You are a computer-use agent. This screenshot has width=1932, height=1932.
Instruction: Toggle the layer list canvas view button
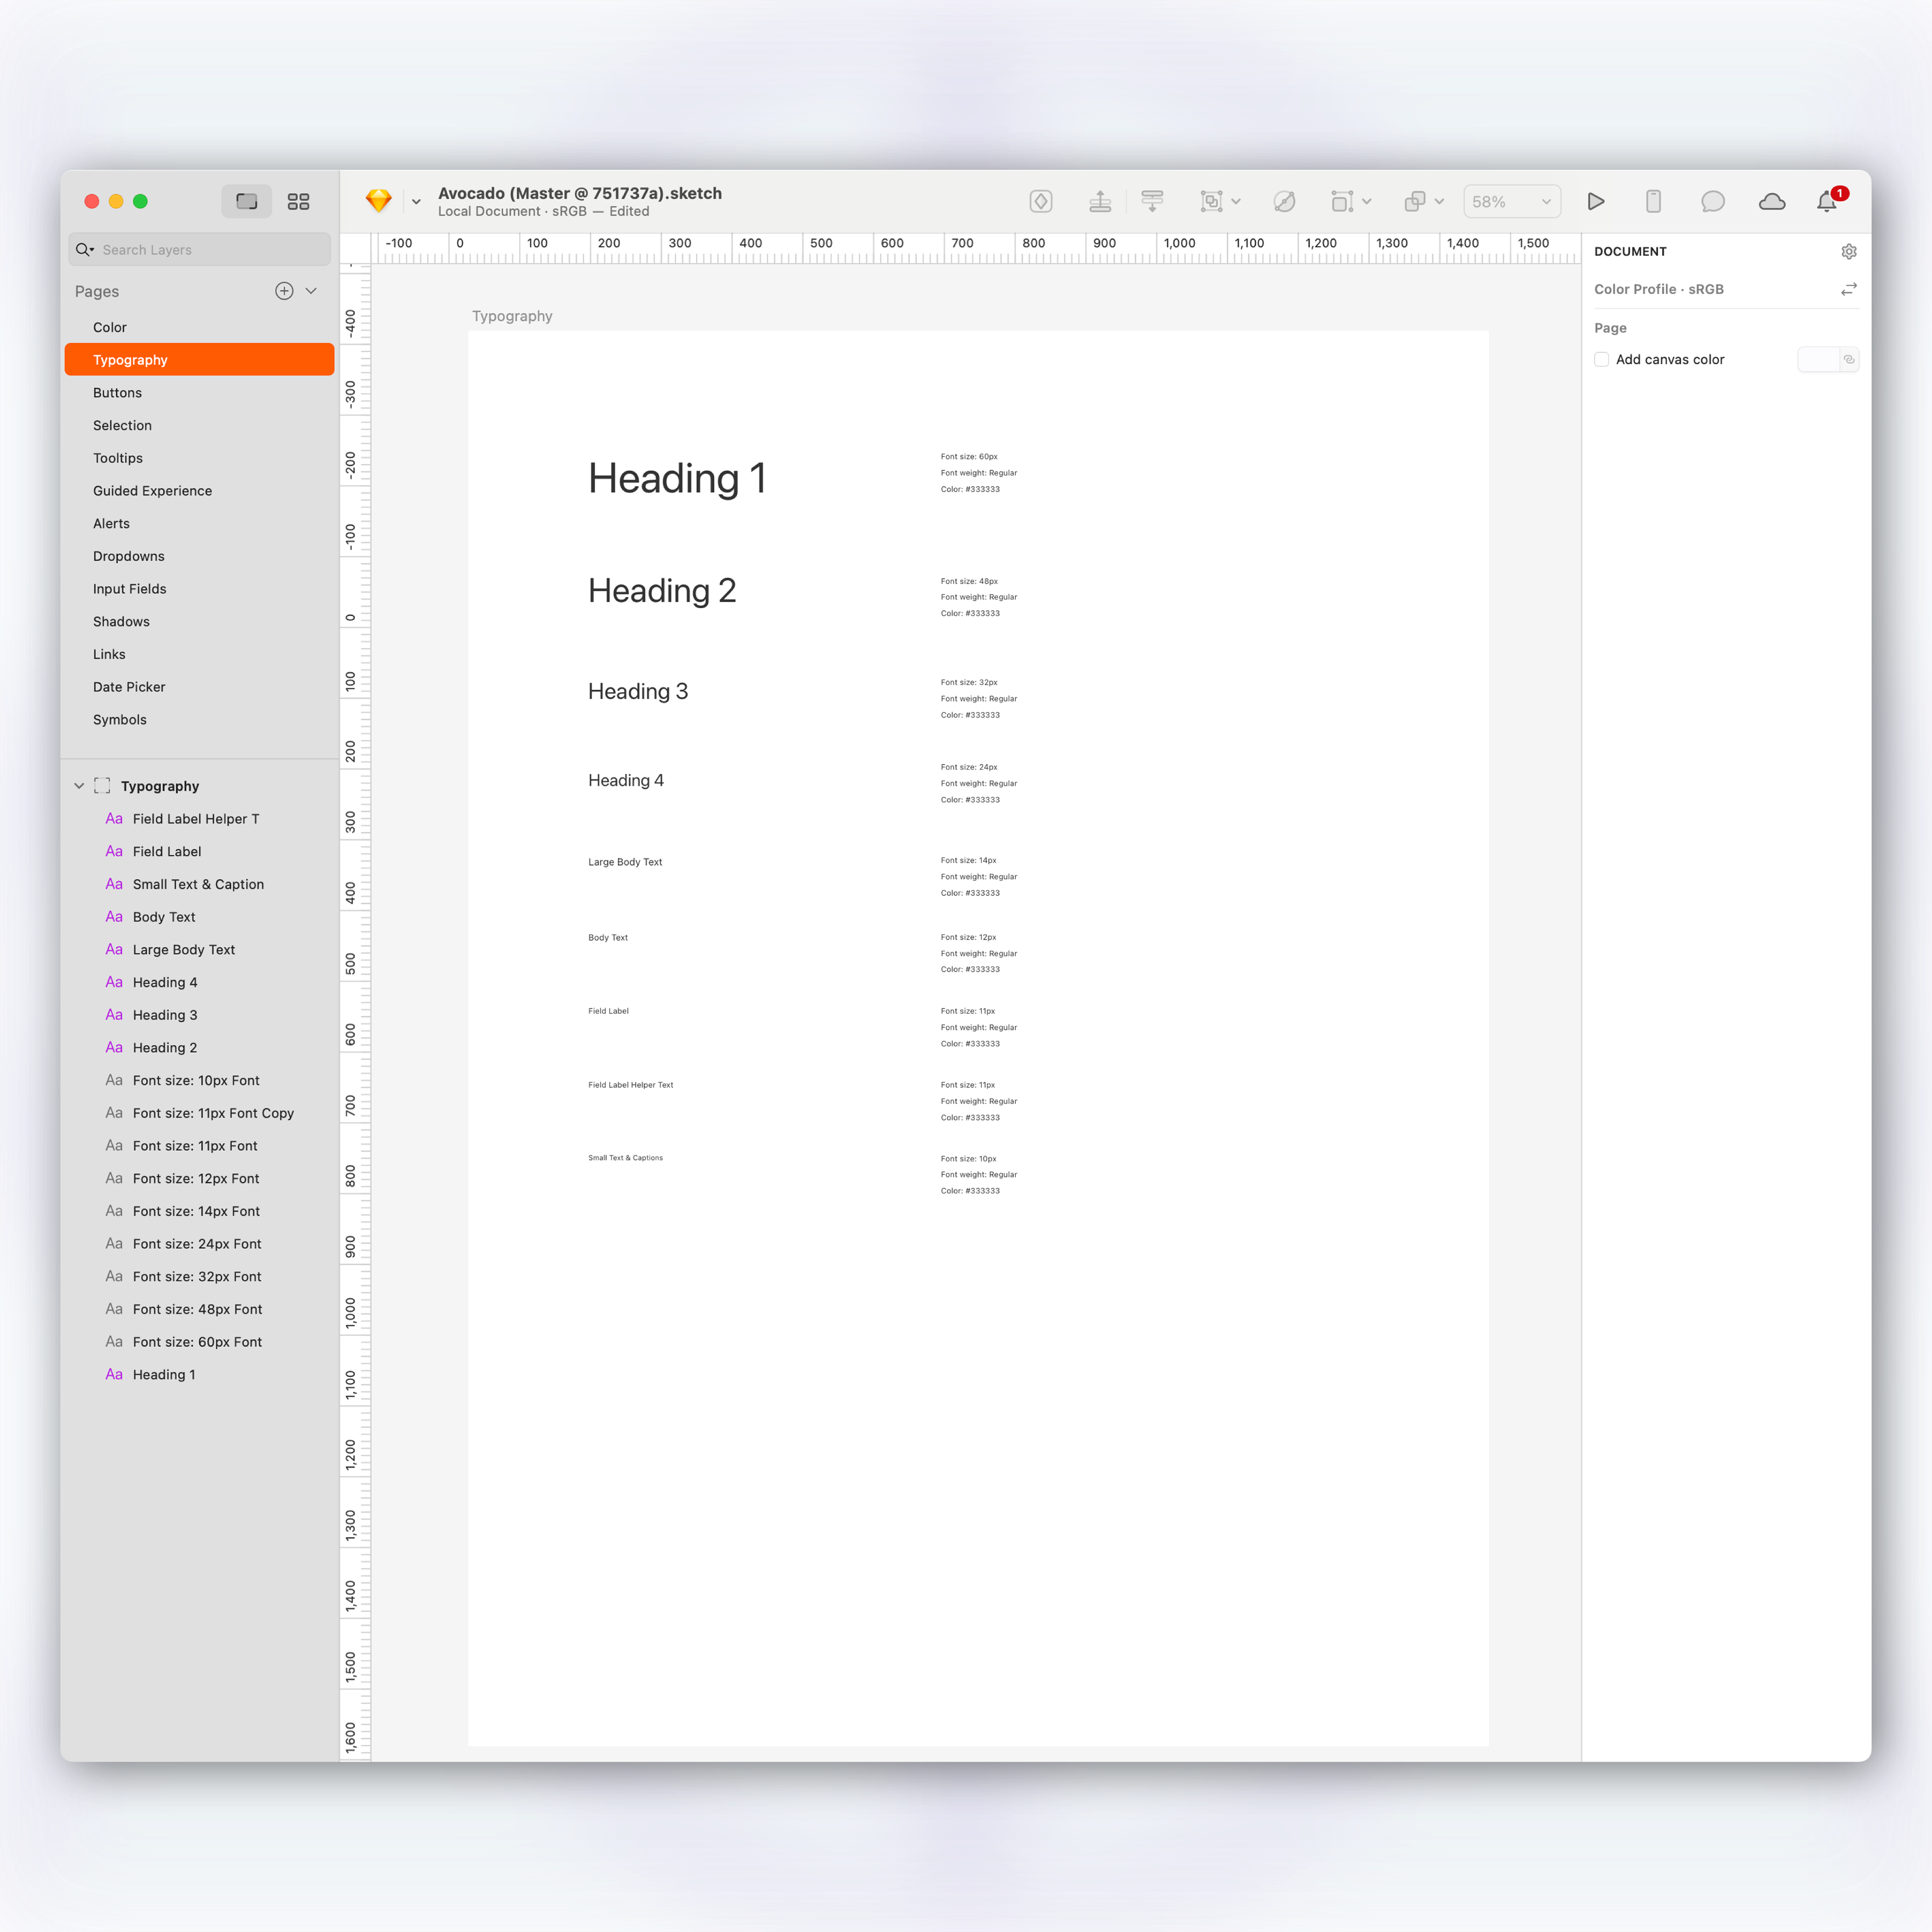[246, 202]
